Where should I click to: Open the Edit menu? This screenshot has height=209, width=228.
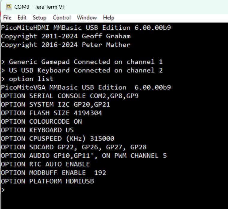coord(22,18)
